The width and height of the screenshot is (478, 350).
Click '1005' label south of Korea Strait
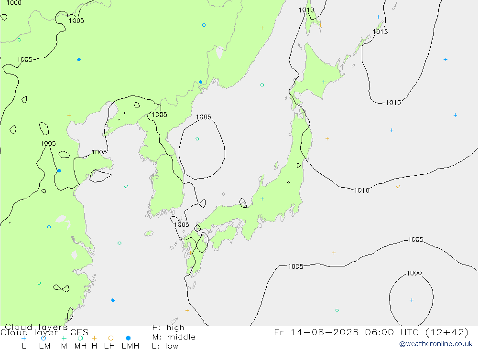tap(181, 224)
